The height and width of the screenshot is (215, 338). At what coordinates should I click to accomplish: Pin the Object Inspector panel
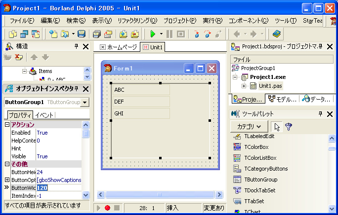76,88
